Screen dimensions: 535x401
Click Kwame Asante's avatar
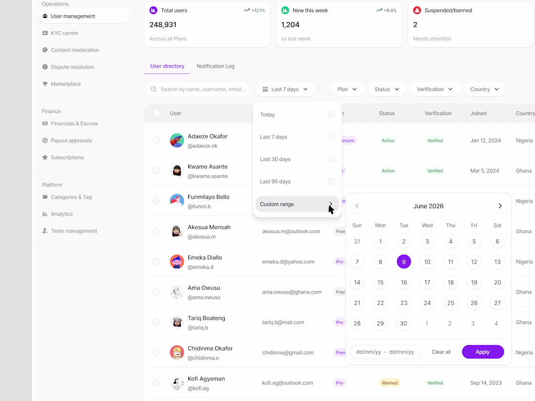(177, 171)
